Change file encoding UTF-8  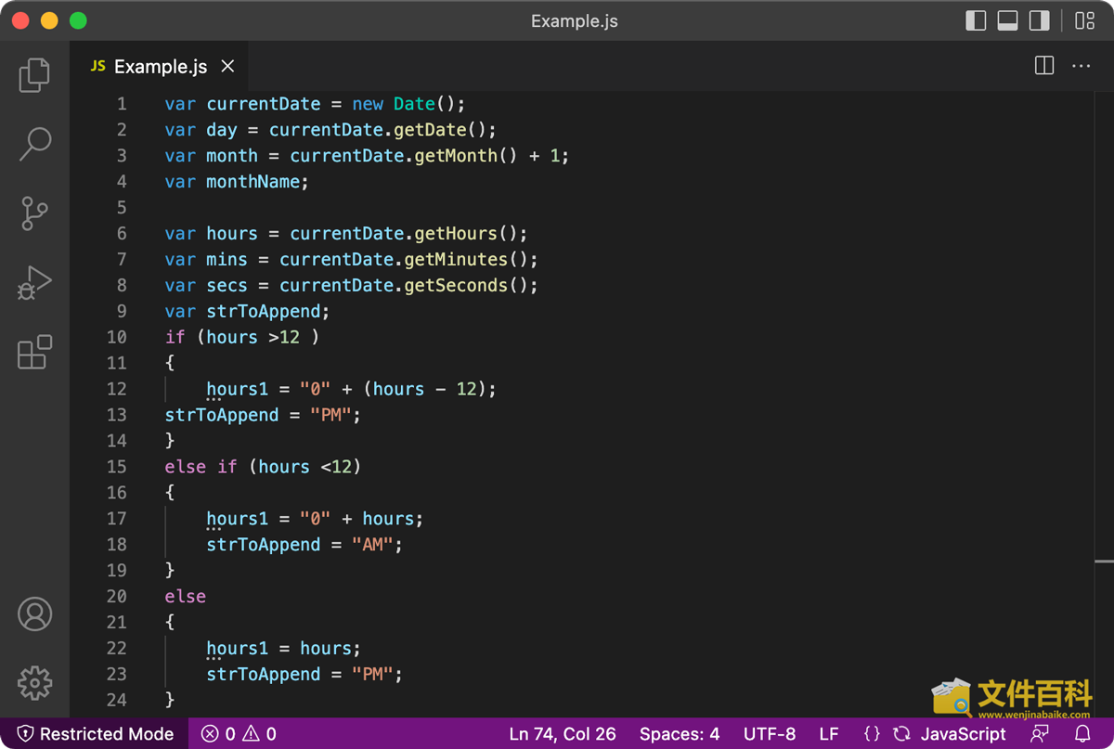(x=770, y=733)
